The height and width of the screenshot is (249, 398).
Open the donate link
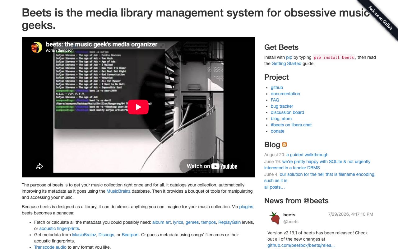[278, 131]
